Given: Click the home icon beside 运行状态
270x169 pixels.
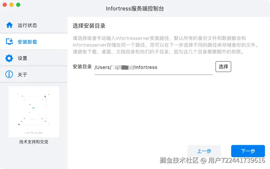Looking at the screenshot, I should tap(9, 25).
